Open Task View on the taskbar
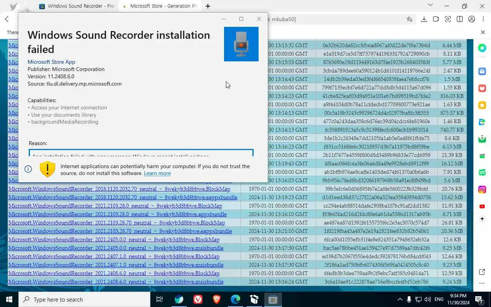 click(160, 299)
